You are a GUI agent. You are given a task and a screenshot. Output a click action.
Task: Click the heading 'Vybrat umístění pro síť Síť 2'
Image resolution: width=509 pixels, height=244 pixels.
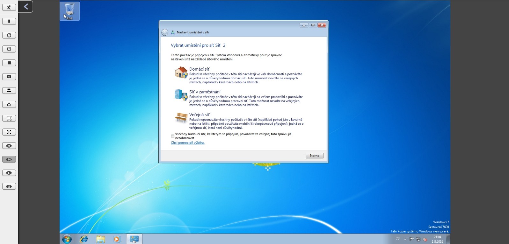(x=198, y=45)
